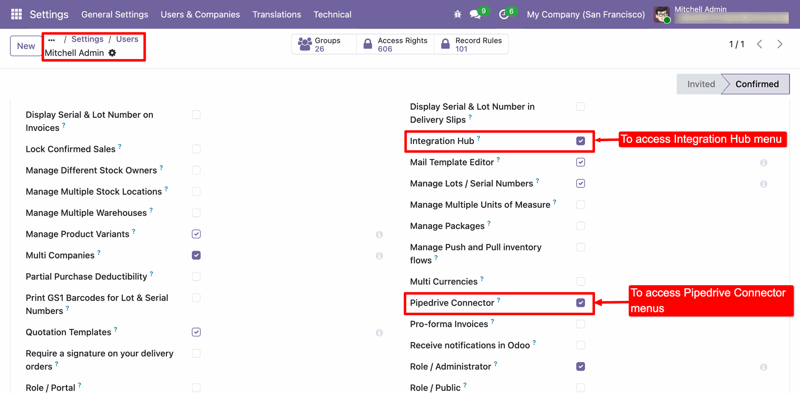
Task: Expand the breadcrumb ellipsis
Action: pos(52,40)
